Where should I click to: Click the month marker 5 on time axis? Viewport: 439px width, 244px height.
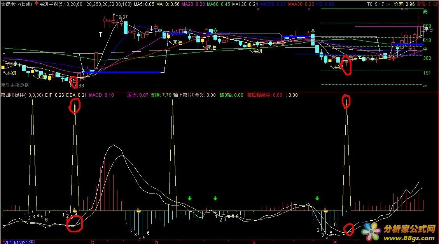pos(335,242)
